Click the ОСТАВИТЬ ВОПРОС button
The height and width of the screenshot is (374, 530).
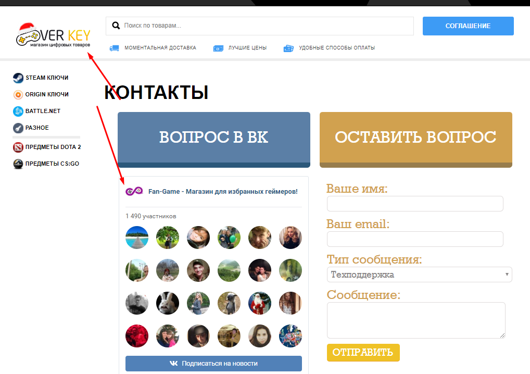pyautogui.click(x=416, y=140)
